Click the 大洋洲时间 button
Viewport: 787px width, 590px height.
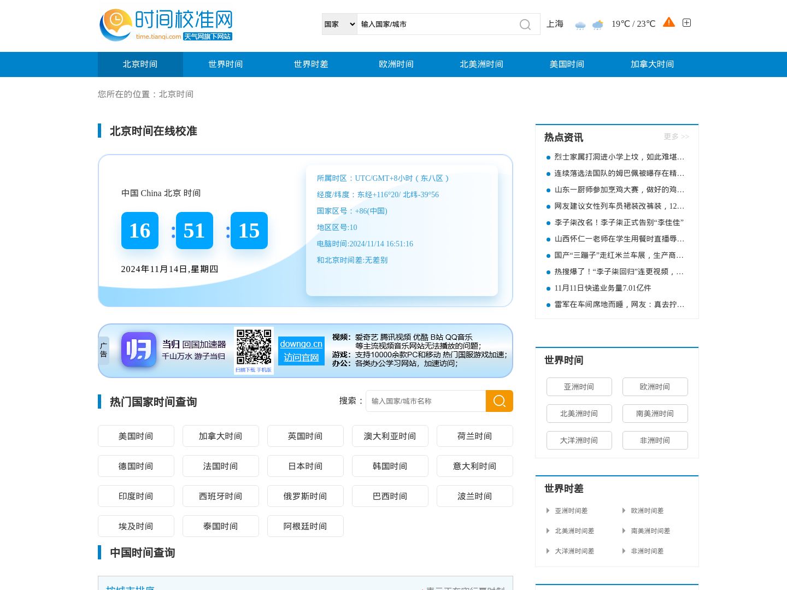tap(579, 440)
